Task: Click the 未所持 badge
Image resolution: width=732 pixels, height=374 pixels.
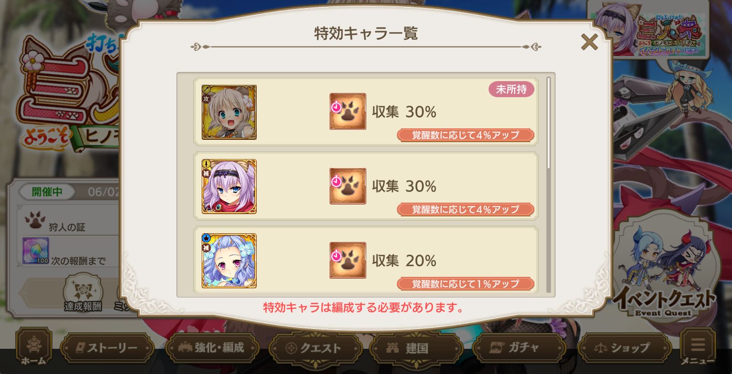Action: [512, 89]
